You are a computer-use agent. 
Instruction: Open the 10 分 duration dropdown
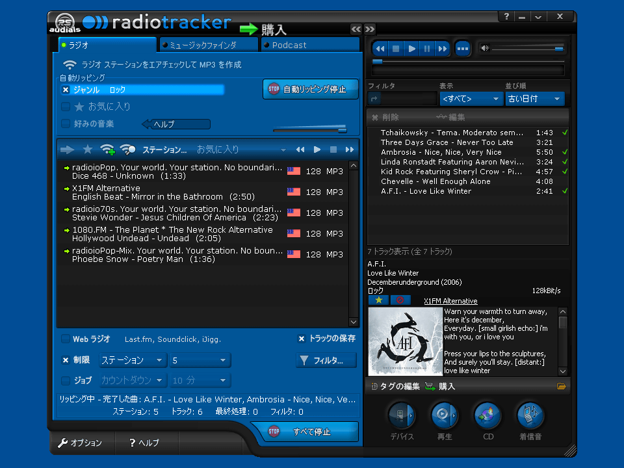tap(200, 380)
